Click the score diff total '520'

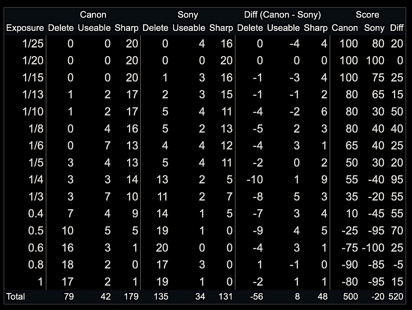coord(396,296)
